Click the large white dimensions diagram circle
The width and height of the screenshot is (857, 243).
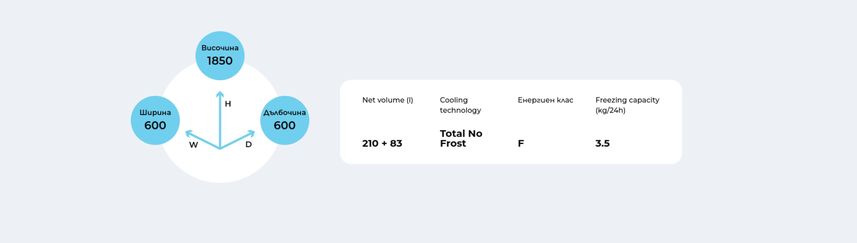pos(220,166)
